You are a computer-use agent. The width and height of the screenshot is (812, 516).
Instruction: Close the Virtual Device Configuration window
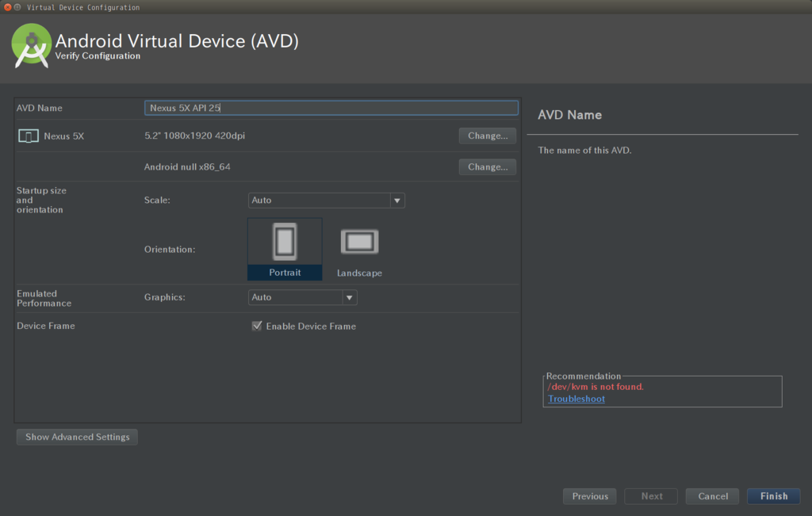(7, 7)
